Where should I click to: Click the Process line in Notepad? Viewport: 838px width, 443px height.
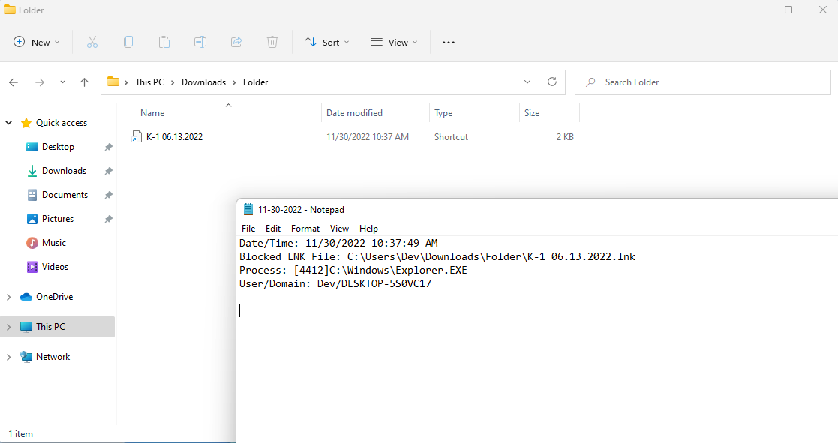(353, 270)
